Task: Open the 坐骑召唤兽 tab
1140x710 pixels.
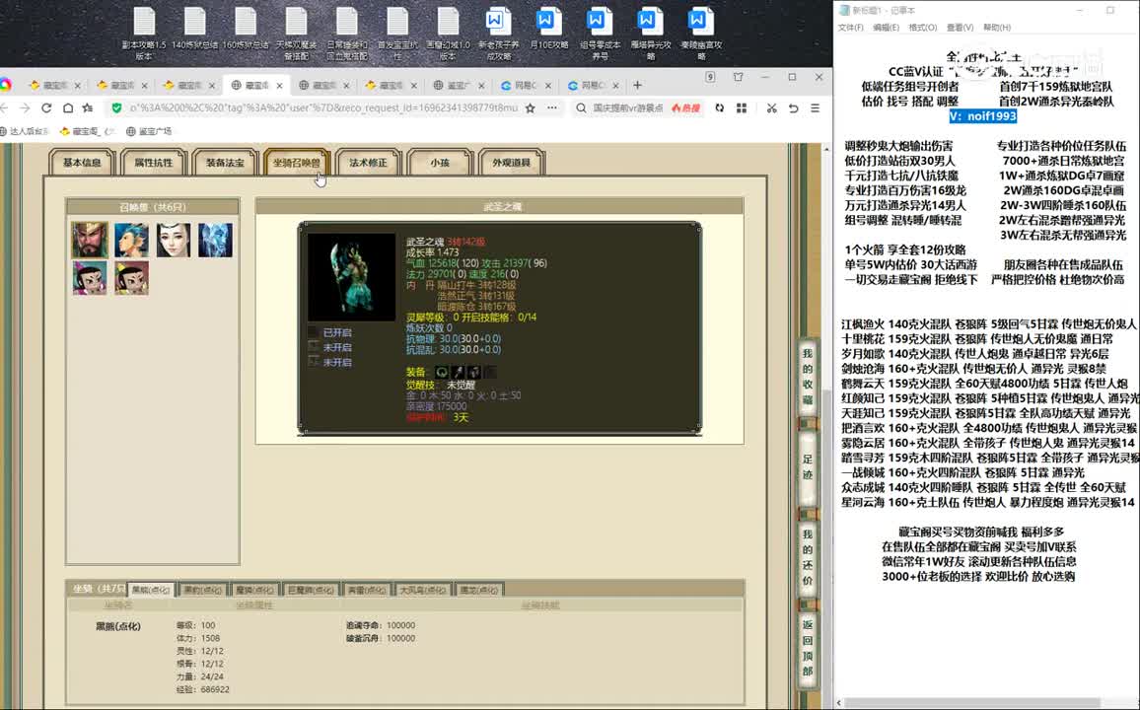Action: 297,162
